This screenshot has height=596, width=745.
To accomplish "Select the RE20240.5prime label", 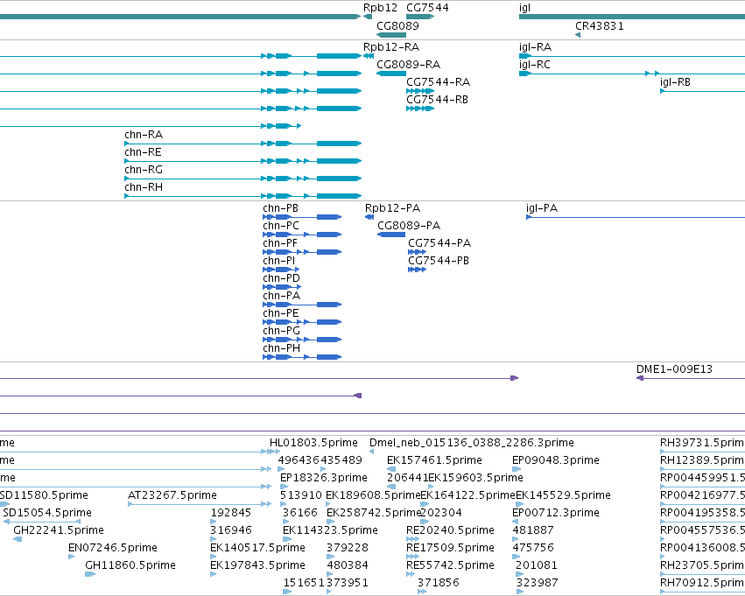I will (450, 530).
